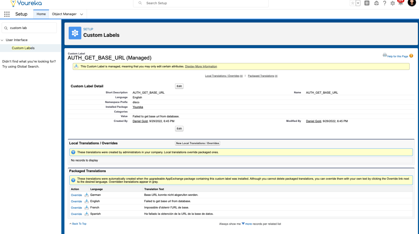Select Custom Labels in the sidebar

(23, 48)
